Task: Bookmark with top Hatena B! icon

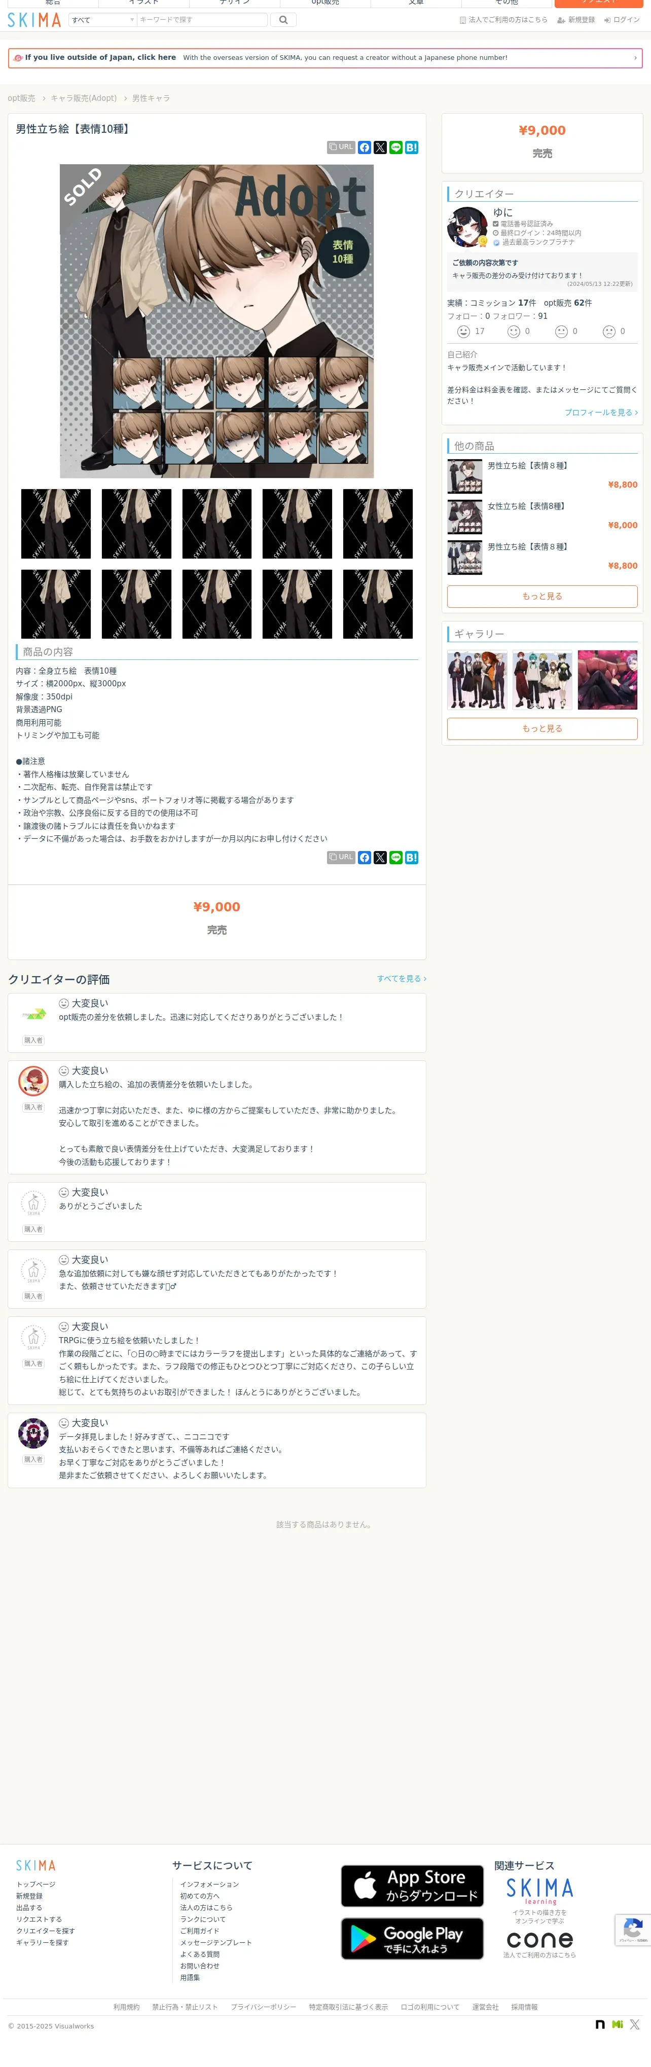Action: [x=412, y=147]
